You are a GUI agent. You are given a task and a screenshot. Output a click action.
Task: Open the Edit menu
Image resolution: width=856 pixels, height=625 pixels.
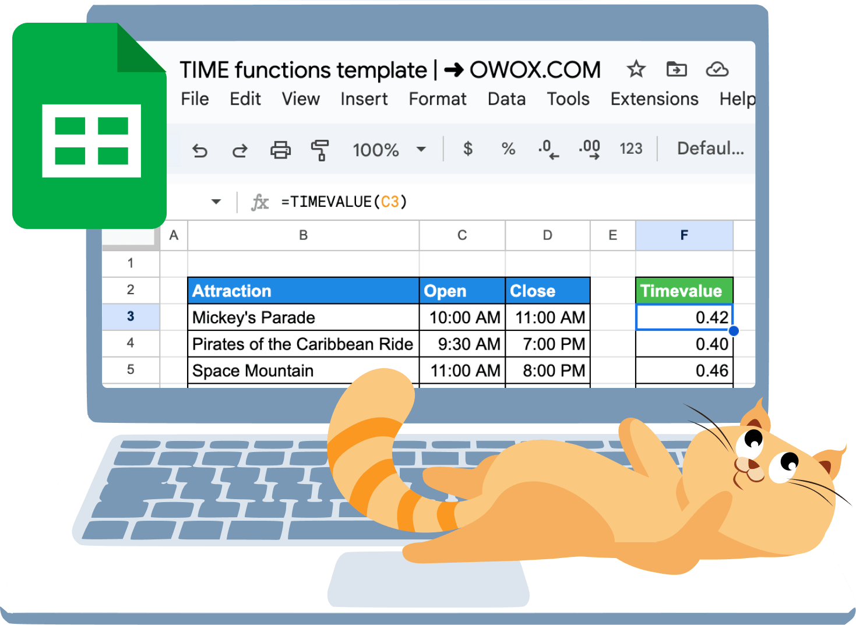coord(245,99)
